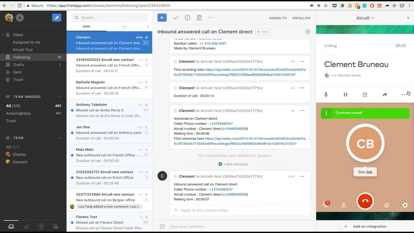Open the See link tooltip link

369,172
